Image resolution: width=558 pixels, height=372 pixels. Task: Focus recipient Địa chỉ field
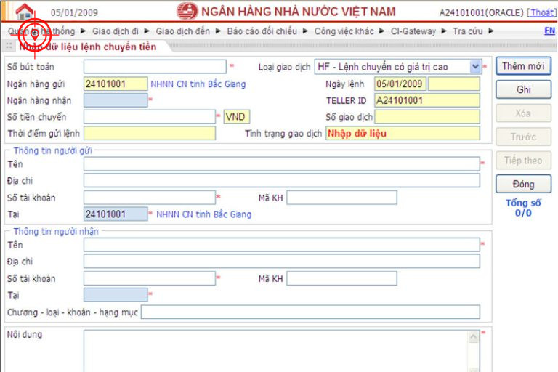(282, 262)
